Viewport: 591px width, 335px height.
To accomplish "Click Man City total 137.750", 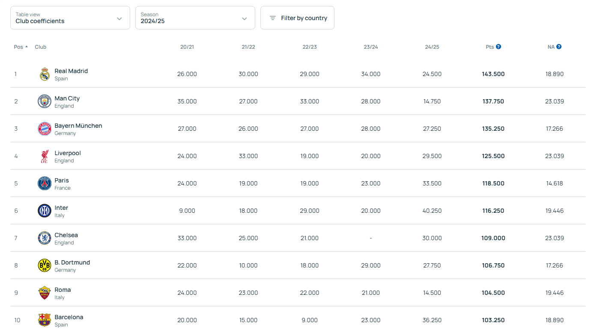I will (493, 101).
